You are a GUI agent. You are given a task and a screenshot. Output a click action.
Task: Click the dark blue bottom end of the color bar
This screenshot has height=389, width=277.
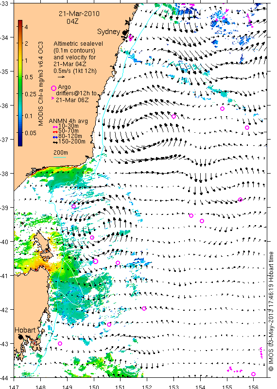20,143
